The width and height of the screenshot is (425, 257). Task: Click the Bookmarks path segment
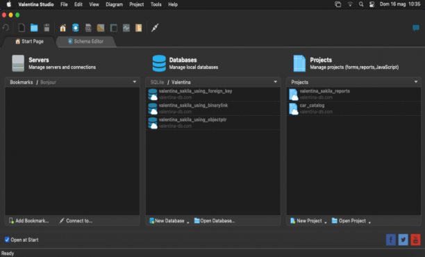click(22, 82)
